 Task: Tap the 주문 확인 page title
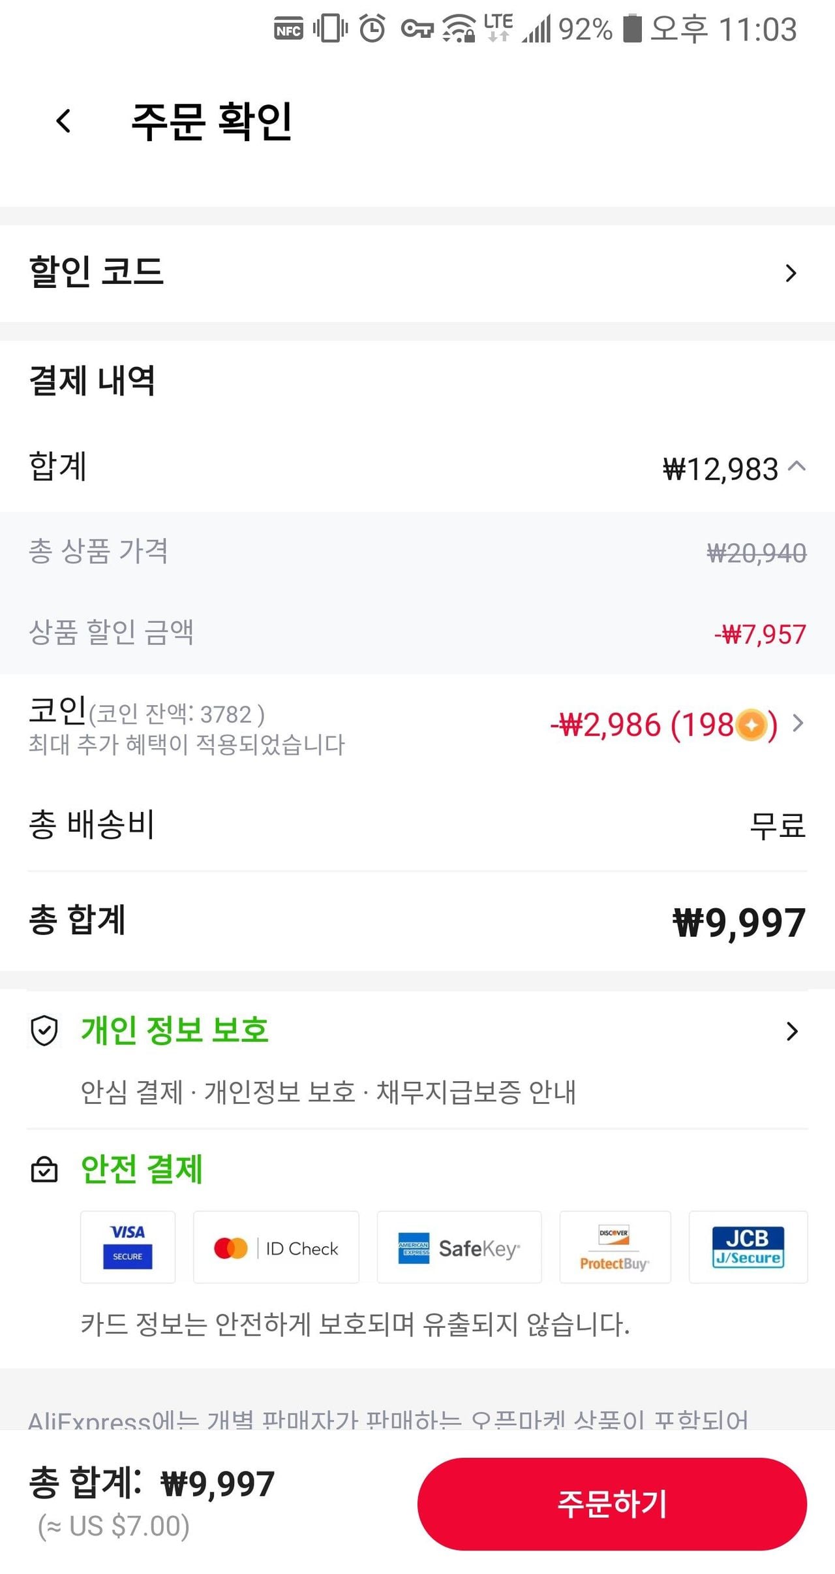point(211,121)
